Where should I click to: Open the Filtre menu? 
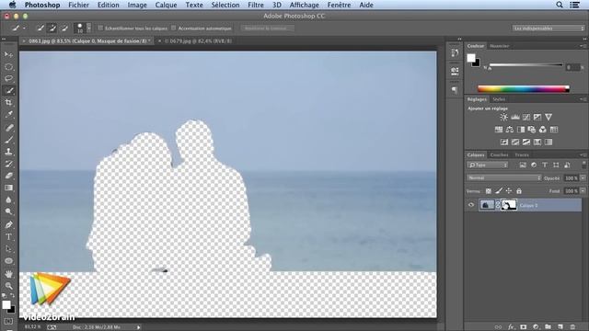click(x=256, y=5)
